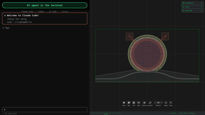The height and width of the screenshot is (115, 205).
Task: Select the Claude Code tab
Action: (27, 11)
